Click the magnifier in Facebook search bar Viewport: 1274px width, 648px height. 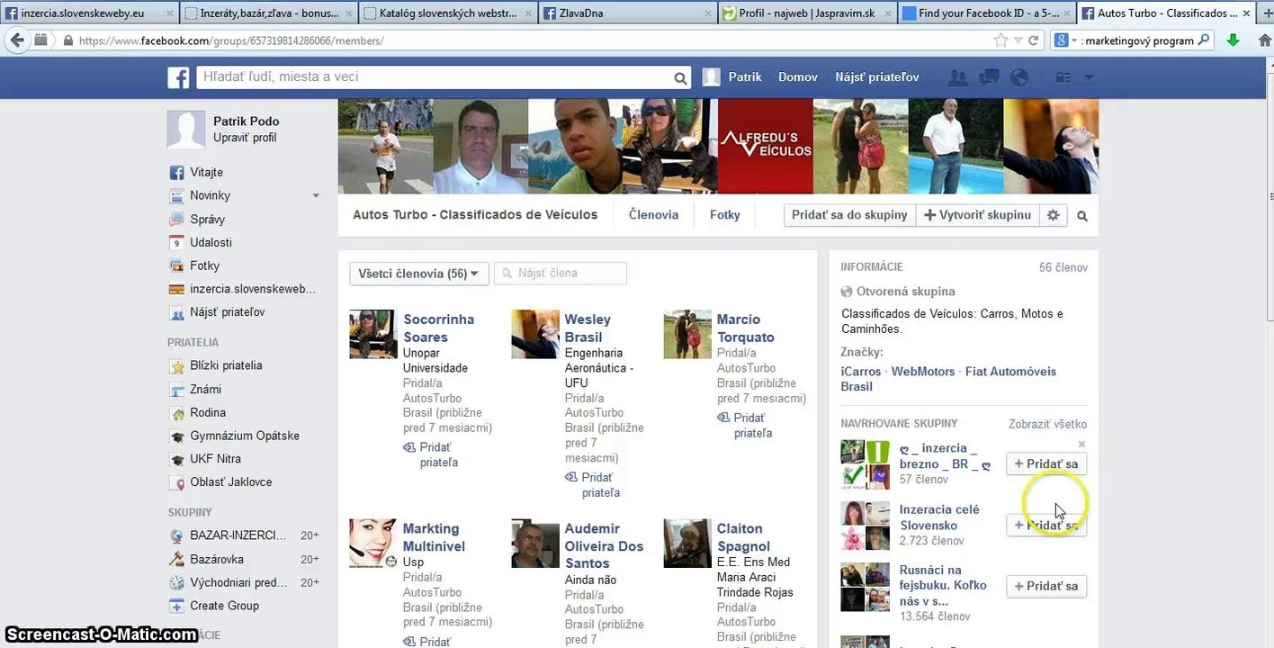click(x=680, y=78)
